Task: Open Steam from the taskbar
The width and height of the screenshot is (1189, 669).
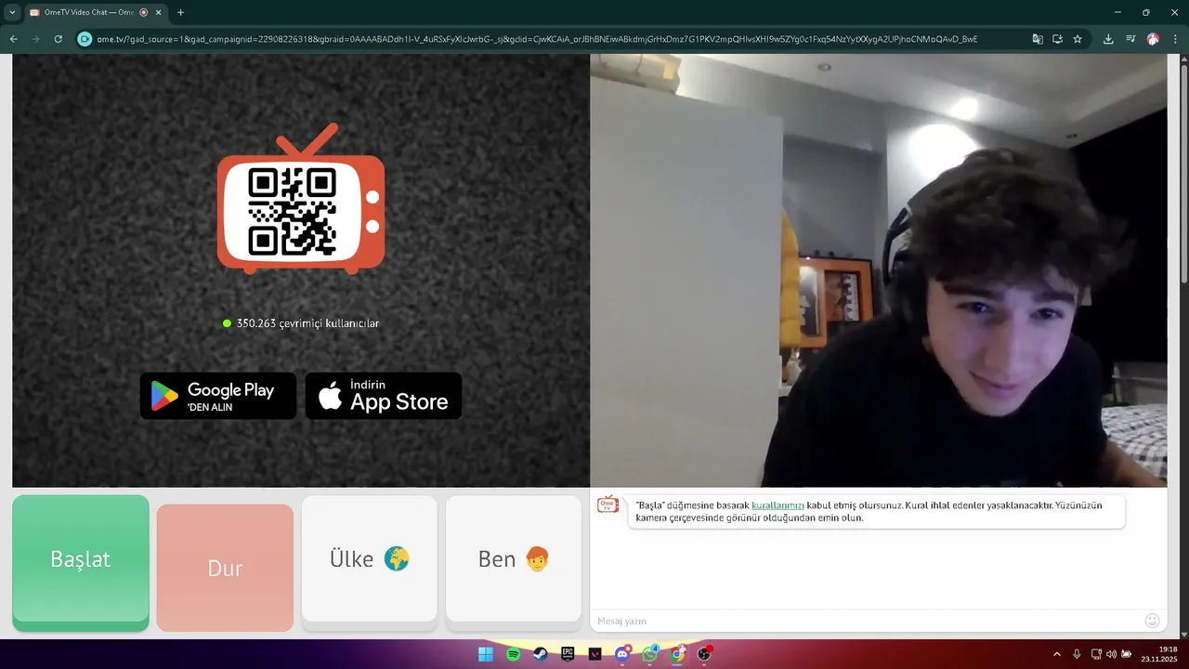Action: pyautogui.click(x=541, y=654)
